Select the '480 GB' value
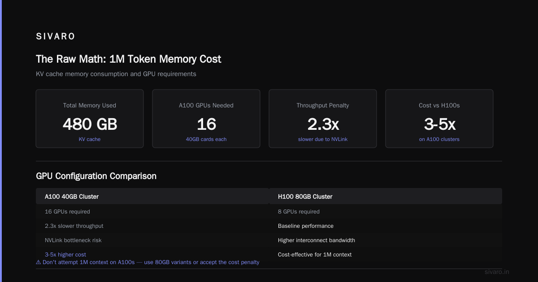 90,124
